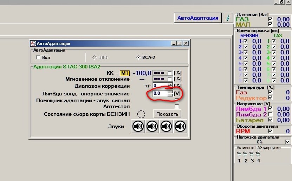Click the Лямбда 1 label
This screenshot has height=181, width=292.
click(251, 109)
